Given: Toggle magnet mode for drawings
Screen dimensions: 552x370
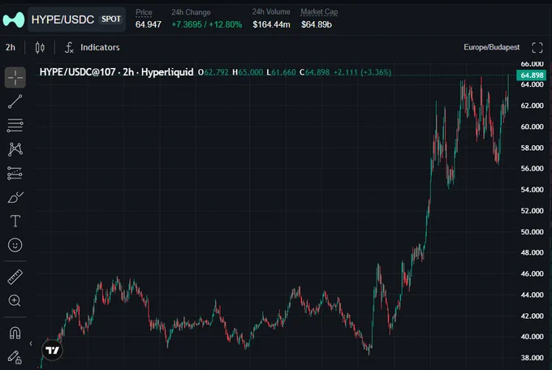Looking at the screenshot, I should click(x=15, y=333).
